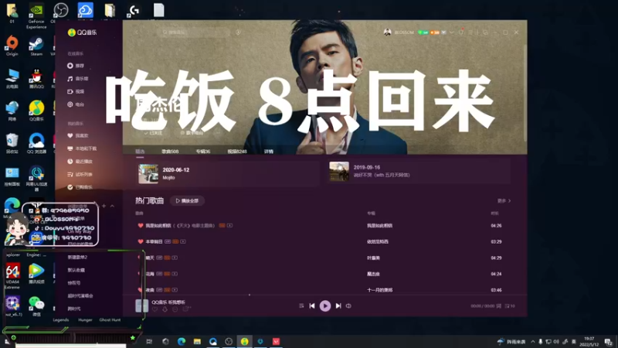Open 说好不哭 album cover thumbnail

339,171
